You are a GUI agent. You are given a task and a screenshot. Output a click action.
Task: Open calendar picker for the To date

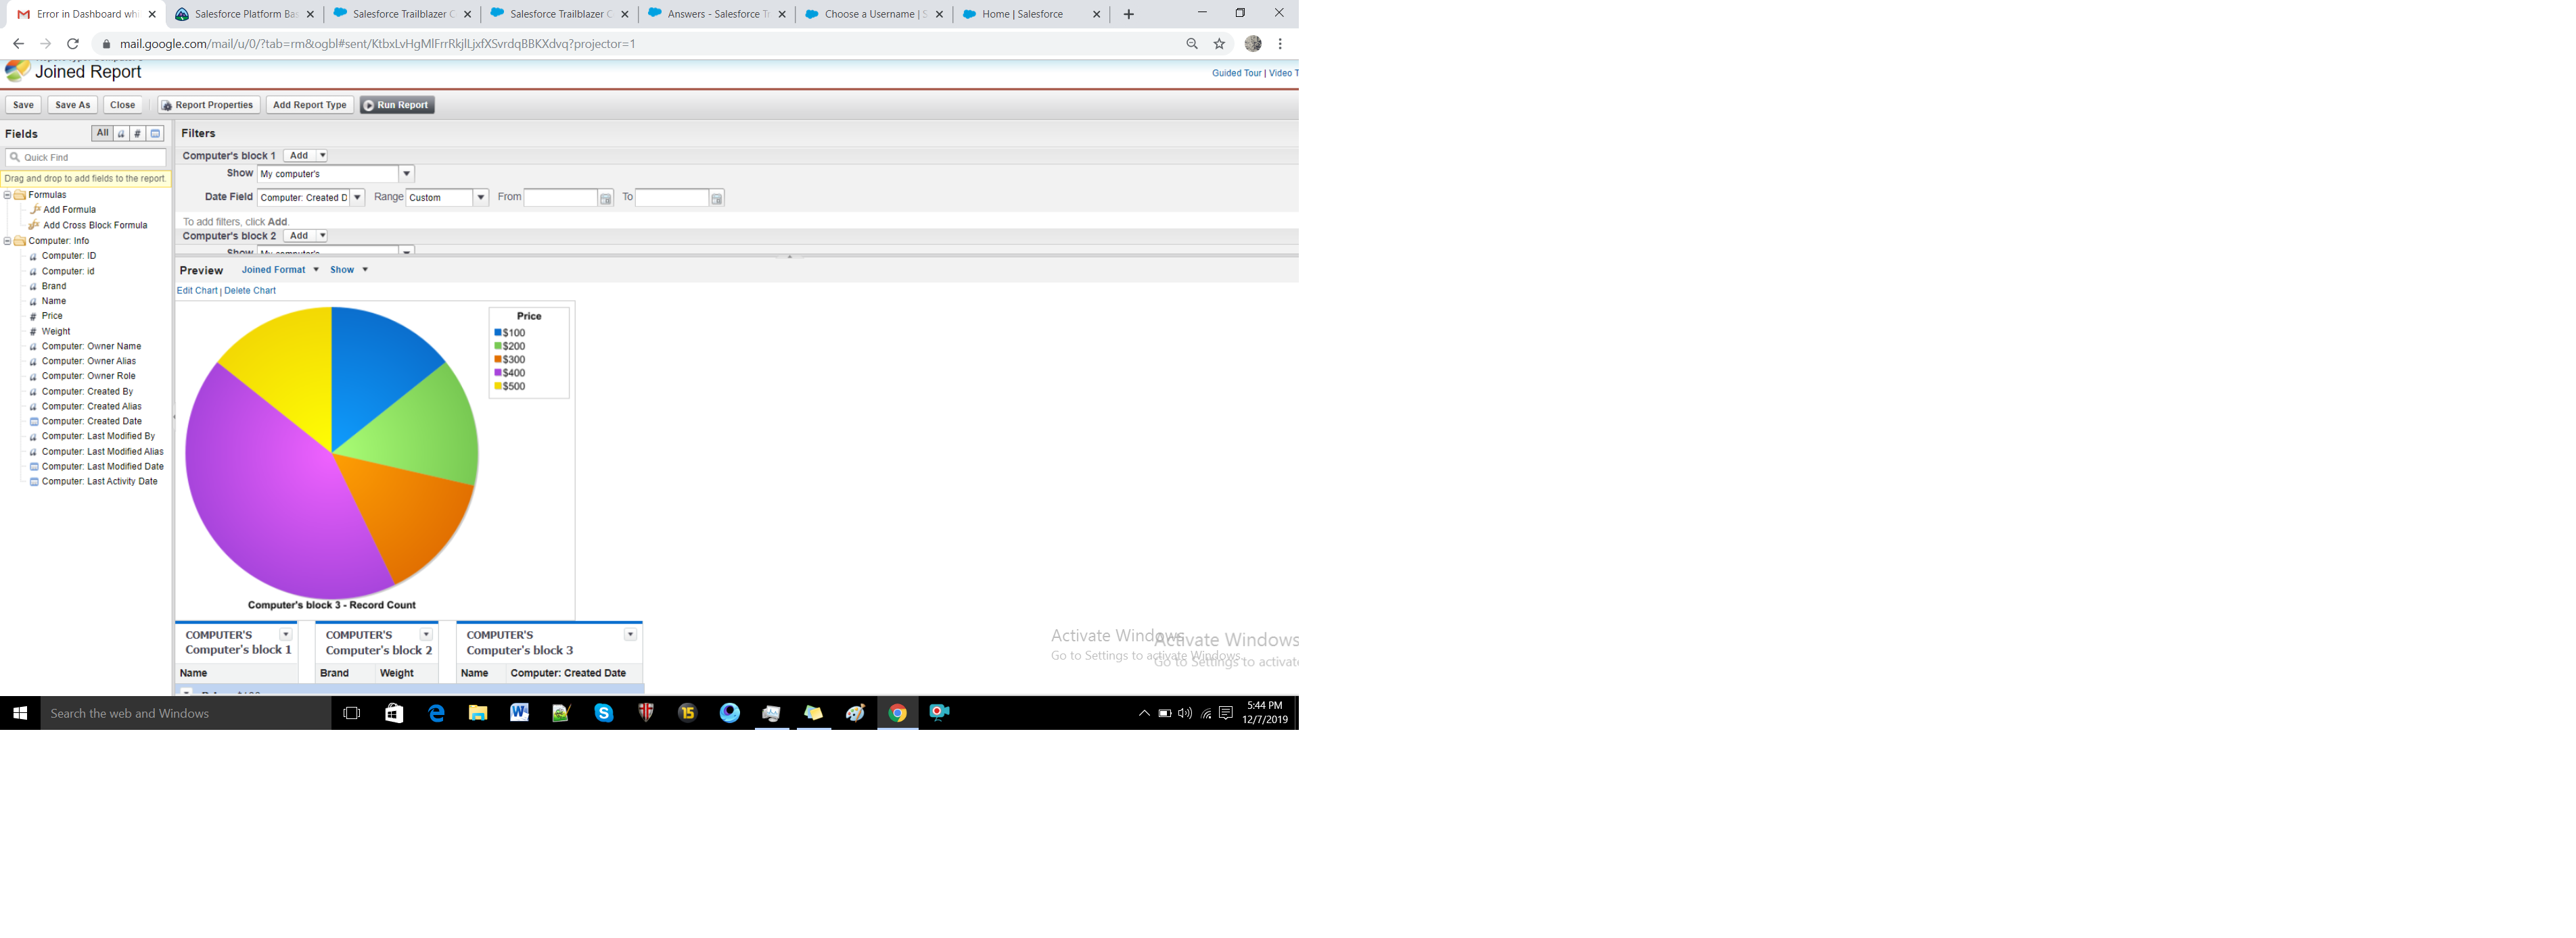tap(716, 199)
